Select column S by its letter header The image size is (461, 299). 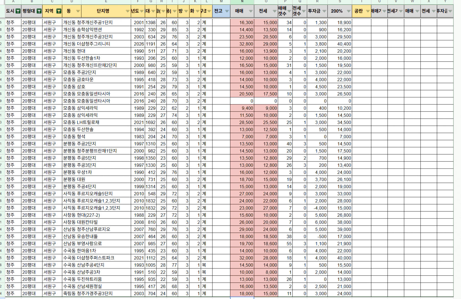click(x=340, y=2)
